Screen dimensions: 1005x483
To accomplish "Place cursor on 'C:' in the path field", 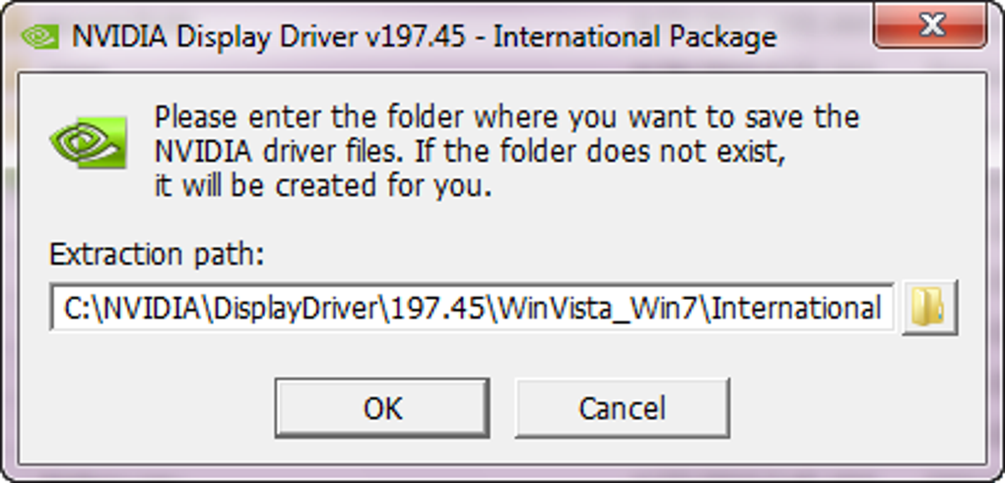I will [x=75, y=309].
